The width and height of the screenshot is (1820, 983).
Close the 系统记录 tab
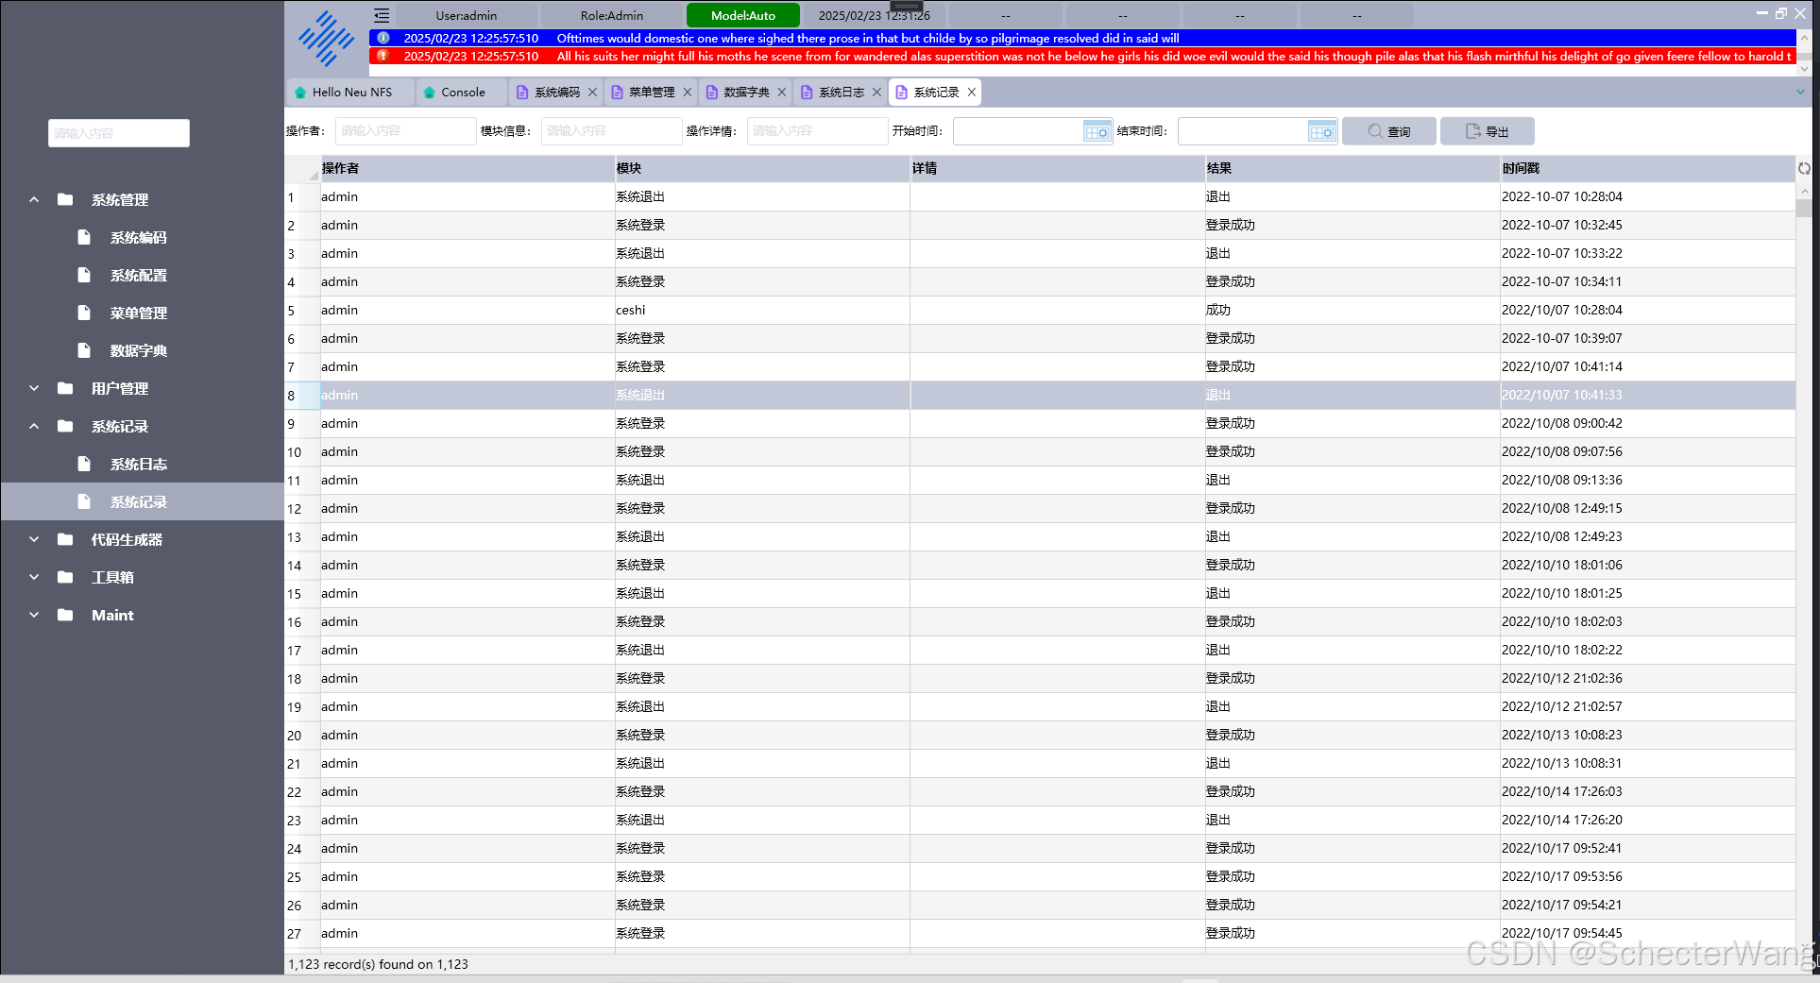[x=971, y=92]
